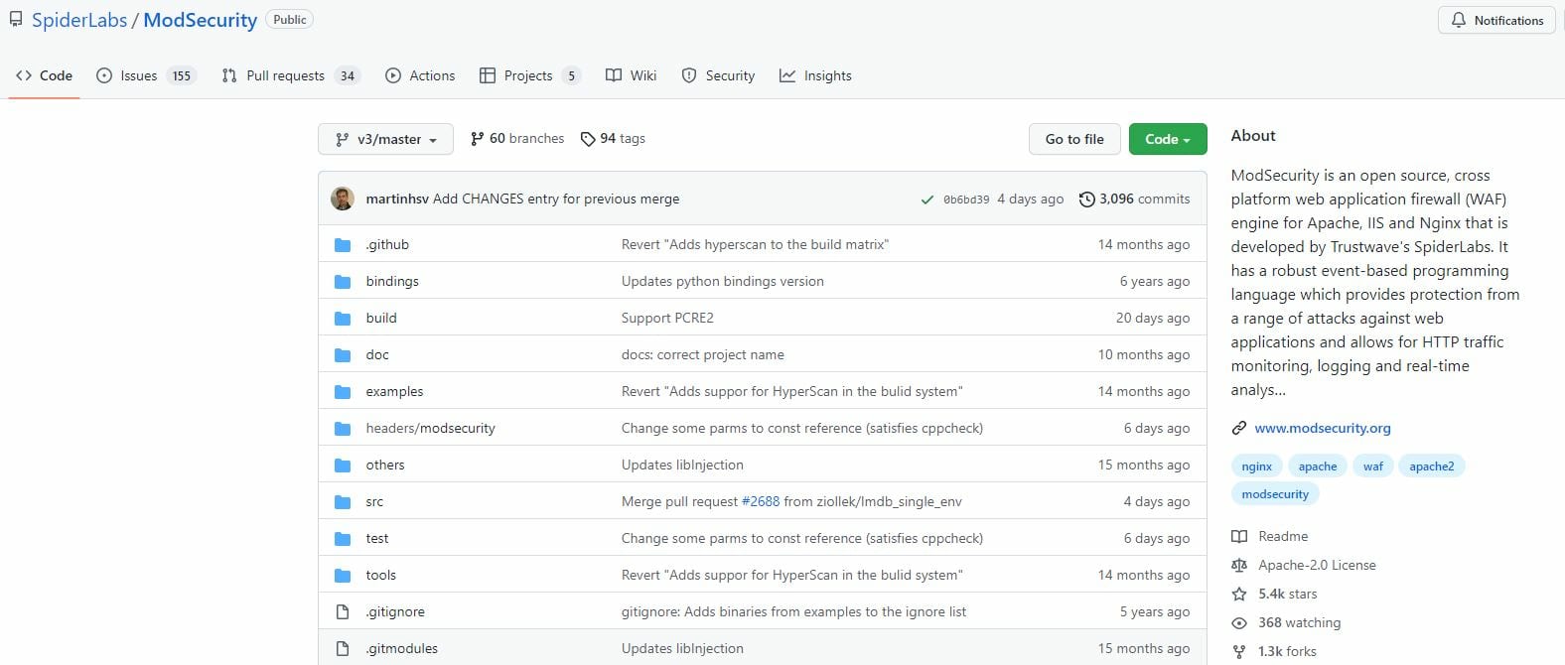Click the folder icon for doc
The width and height of the screenshot is (1565, 665).
(343, 355)
